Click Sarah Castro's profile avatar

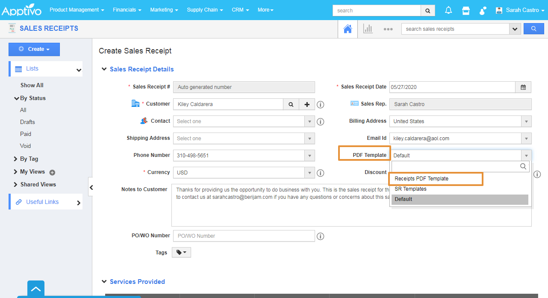(x=499, y=10)
